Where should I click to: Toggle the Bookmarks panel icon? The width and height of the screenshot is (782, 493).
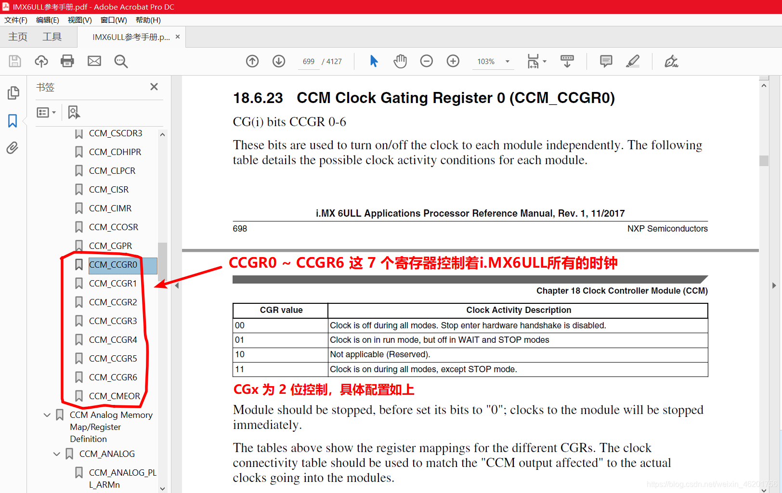(x=13, y=121)
